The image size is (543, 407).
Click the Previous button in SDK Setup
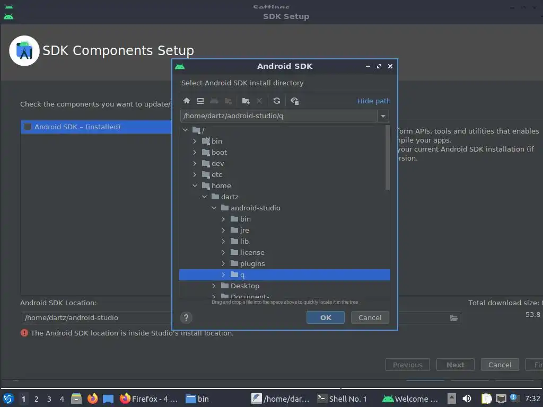pos(407,365)
